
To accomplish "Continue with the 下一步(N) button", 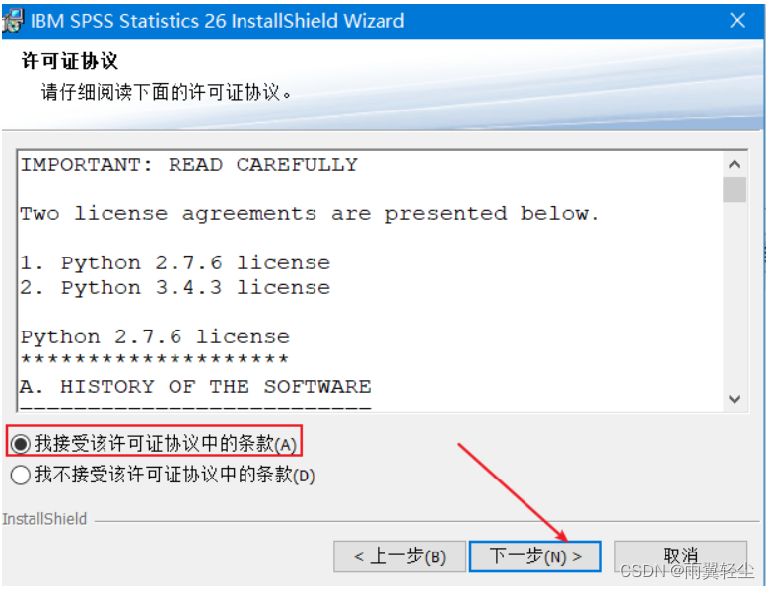I will point(535,556).
